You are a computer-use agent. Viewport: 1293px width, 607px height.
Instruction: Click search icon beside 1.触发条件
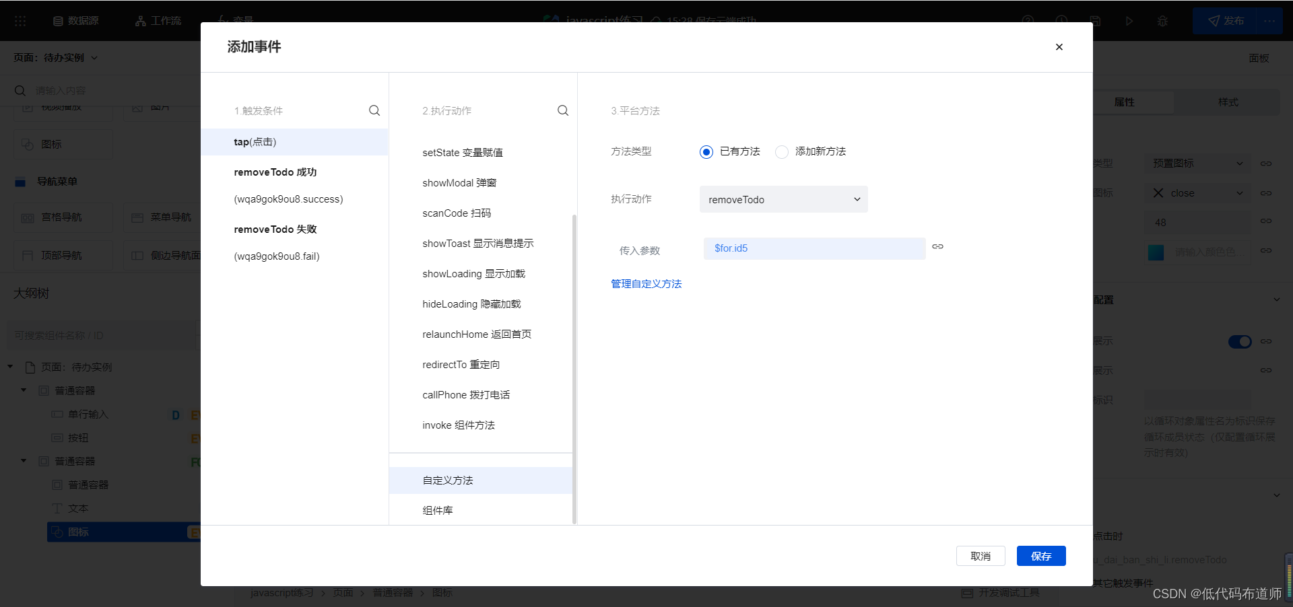[x=374, y=110]
